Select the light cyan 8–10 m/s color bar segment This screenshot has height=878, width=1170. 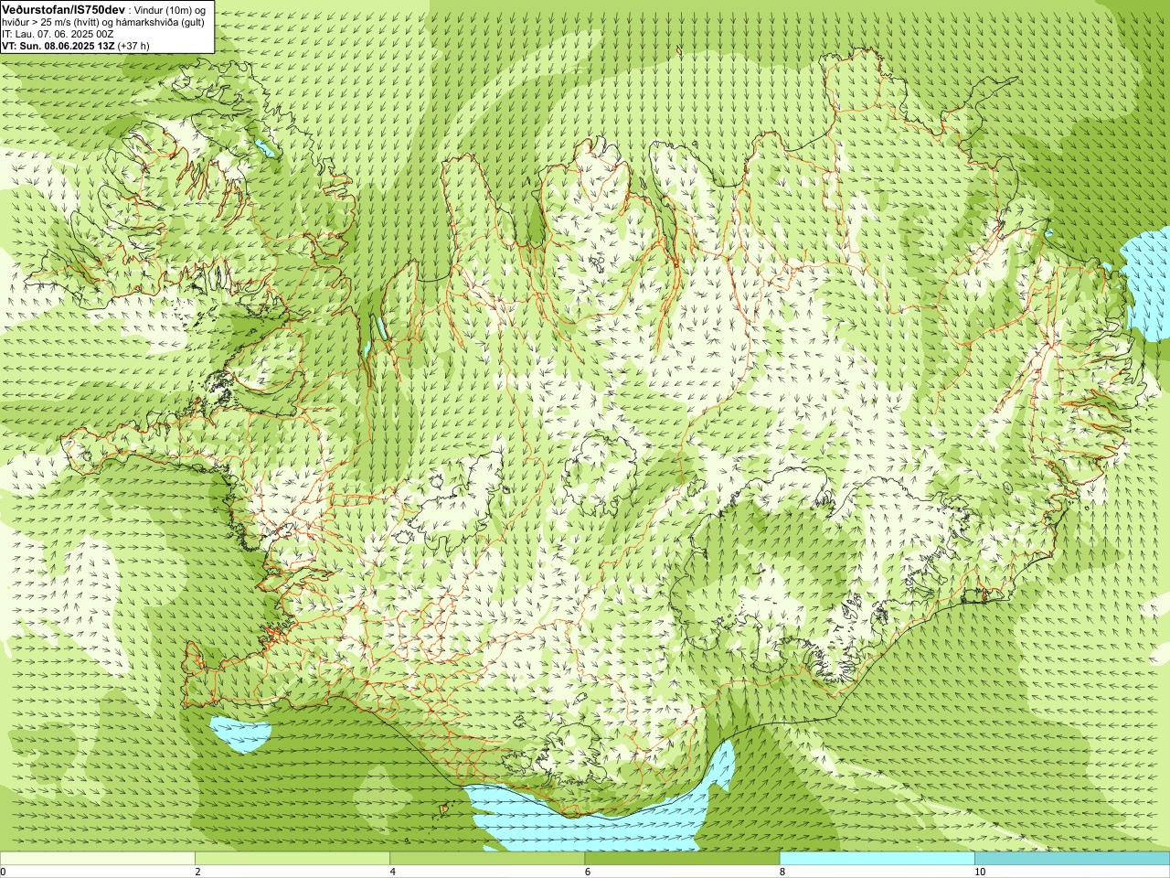(x=877, y=859)
